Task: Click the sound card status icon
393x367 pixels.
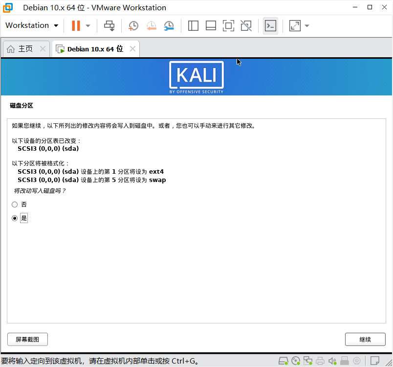Action: click(x=332, y=361)
